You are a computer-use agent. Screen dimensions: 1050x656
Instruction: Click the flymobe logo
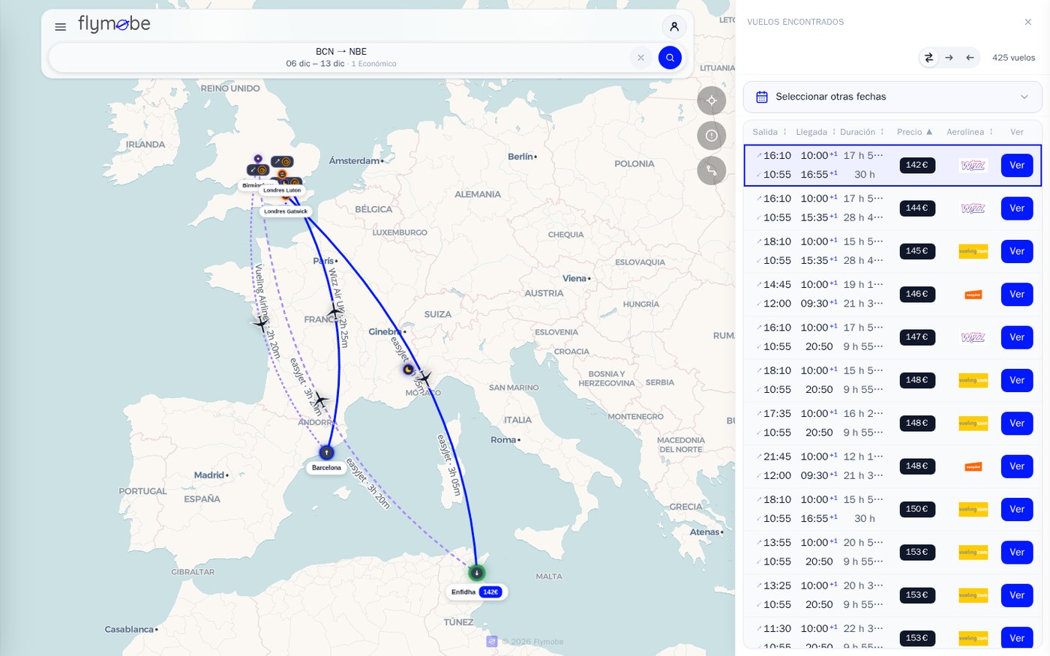[114, 25]
